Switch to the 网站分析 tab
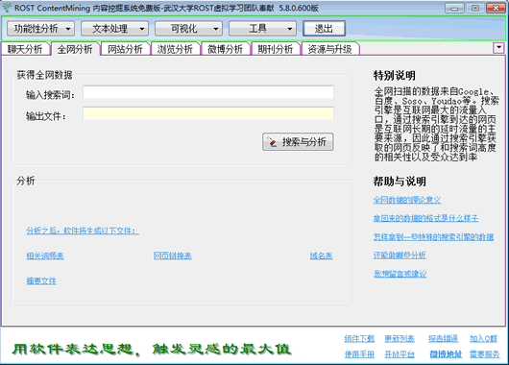 (125, 49)
